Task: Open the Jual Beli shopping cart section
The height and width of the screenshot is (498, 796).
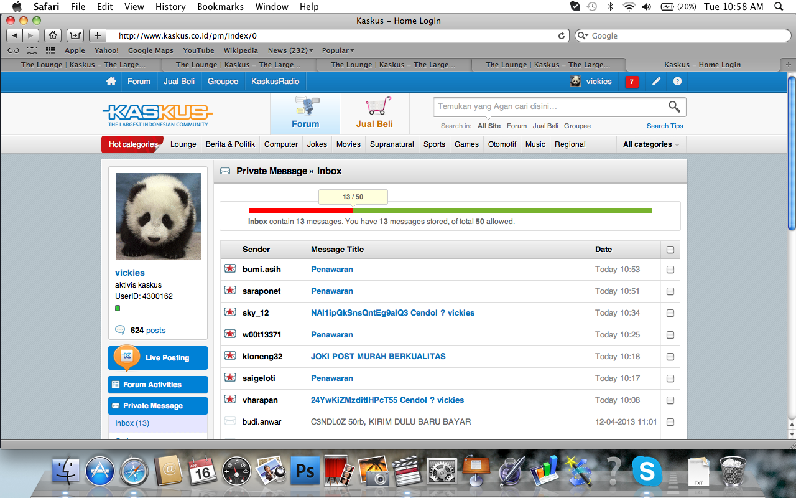Action: [x=375, y=113]
